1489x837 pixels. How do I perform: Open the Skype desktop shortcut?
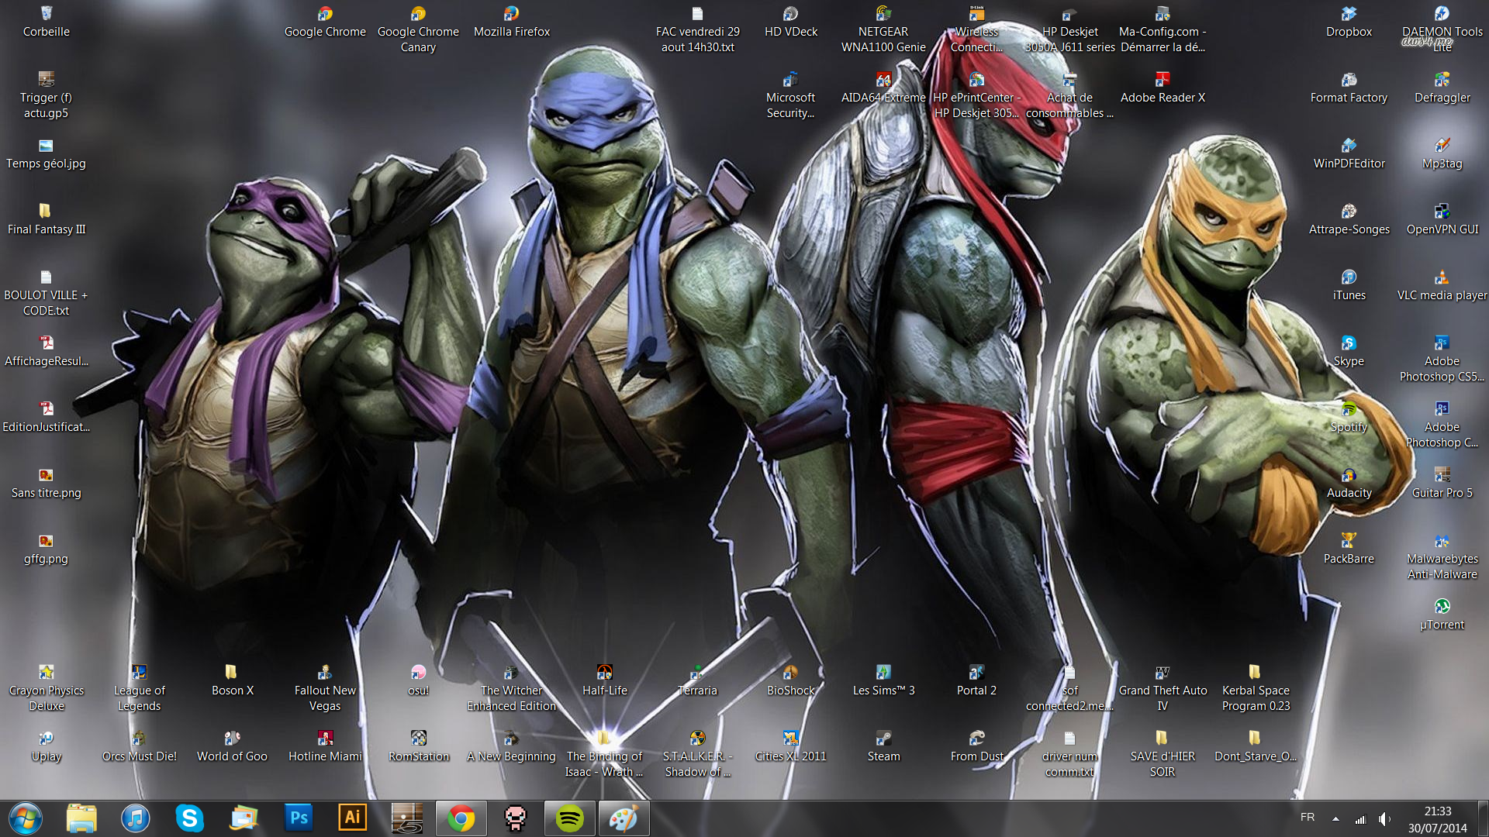(1349, 351)
